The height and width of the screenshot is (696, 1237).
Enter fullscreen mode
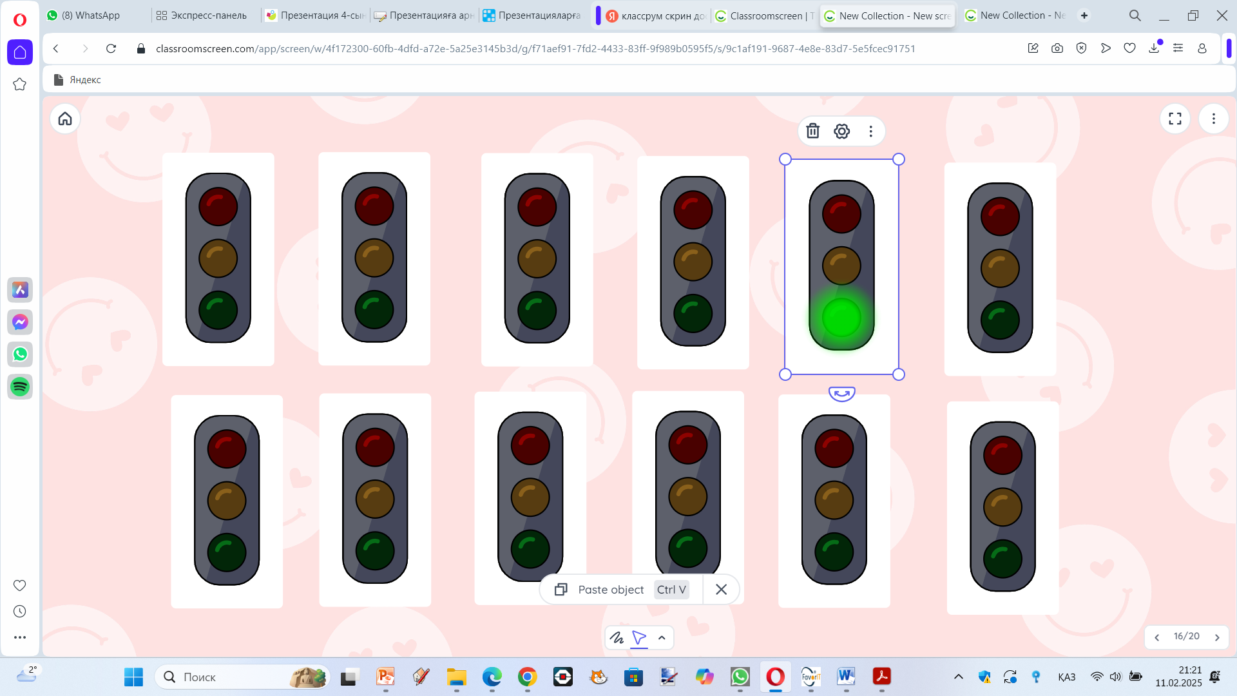(x=1175, y=119)
